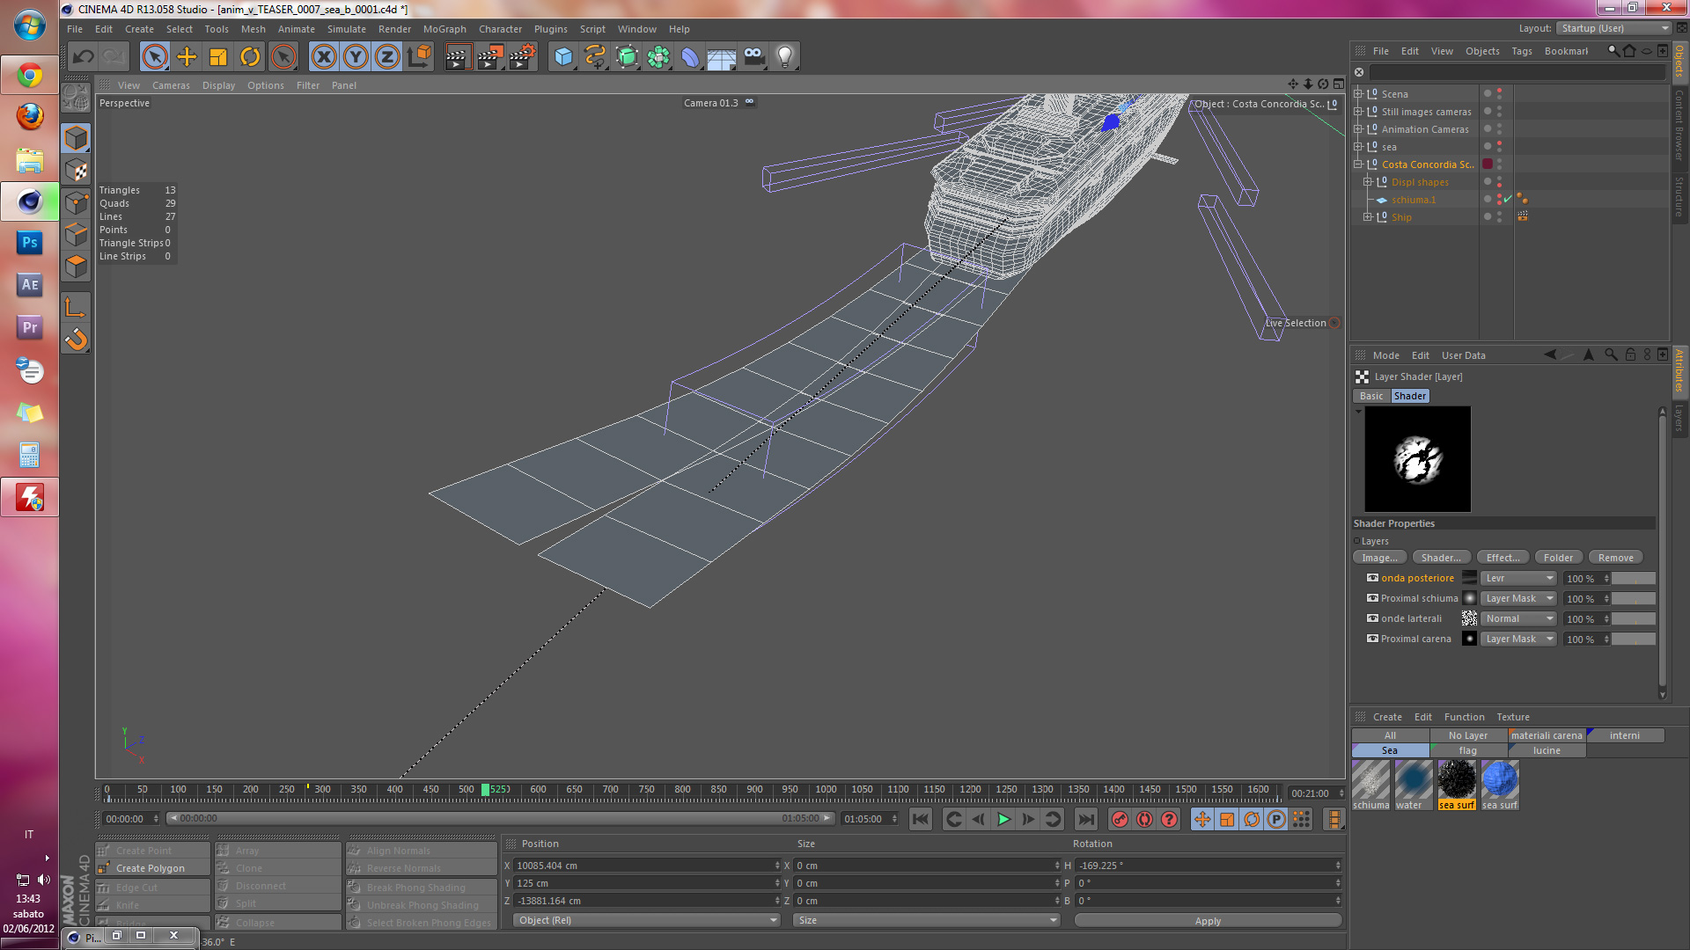
Task: Add a Light object
Action: tap(785, 57)
